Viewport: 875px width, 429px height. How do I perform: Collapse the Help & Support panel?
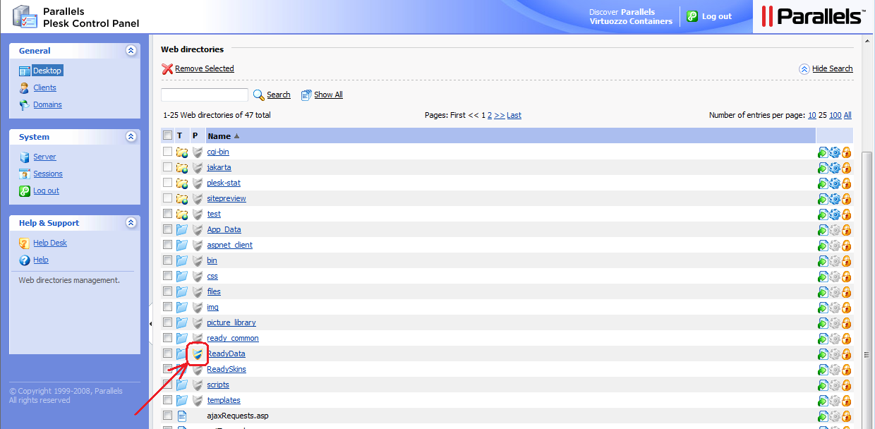[131, 223]
